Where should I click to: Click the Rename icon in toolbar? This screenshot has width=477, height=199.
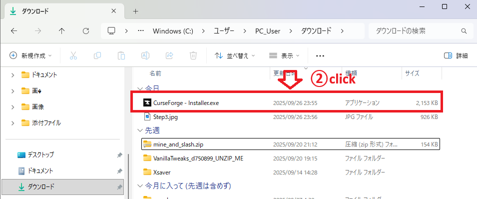point(145,55)
